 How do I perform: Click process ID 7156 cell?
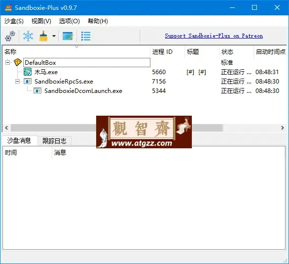click(159, 81)
